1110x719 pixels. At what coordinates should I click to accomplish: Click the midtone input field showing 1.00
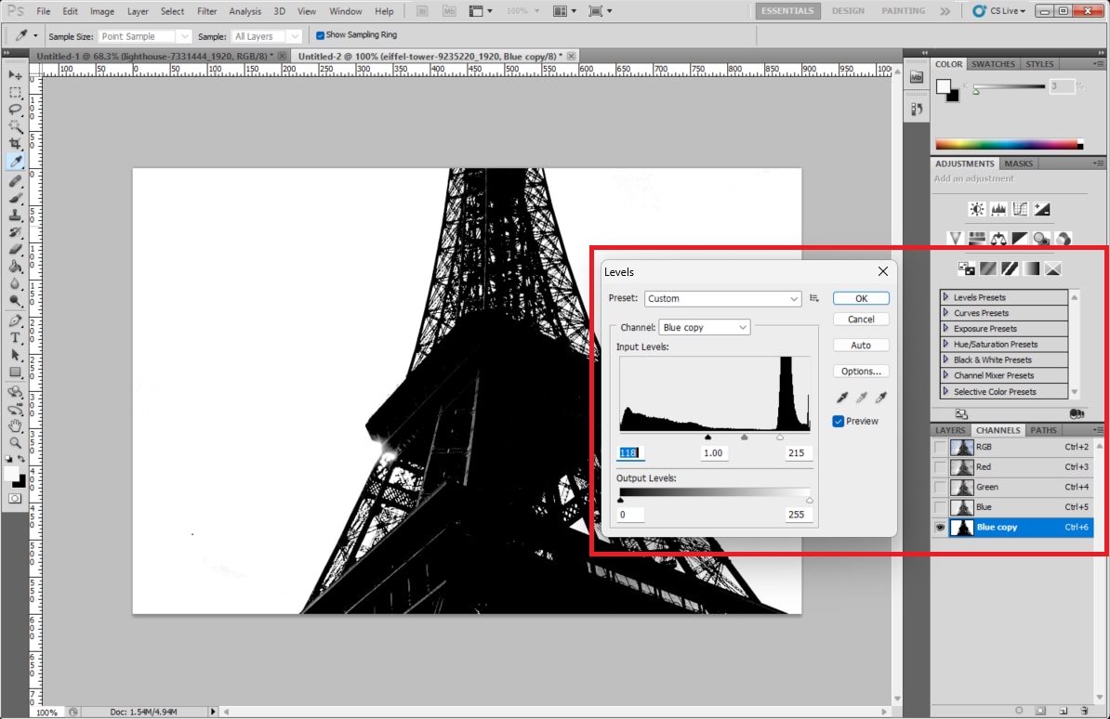click(x=713, y=453)
